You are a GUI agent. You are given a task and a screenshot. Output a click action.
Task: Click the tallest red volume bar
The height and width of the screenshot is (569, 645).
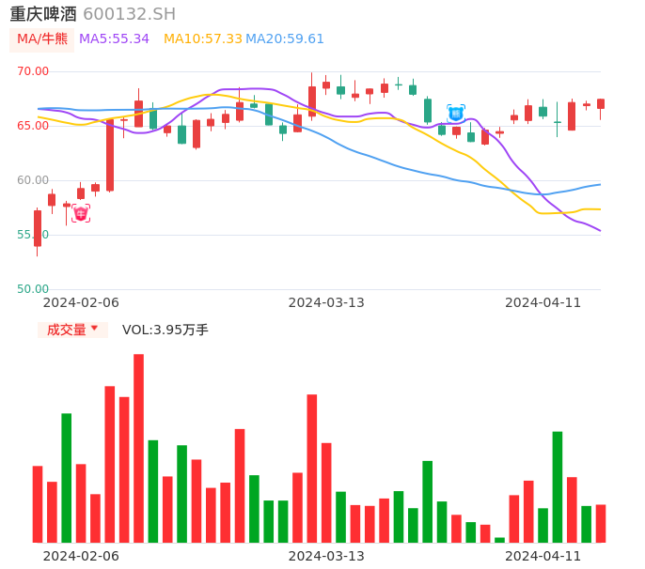(138, 448)
